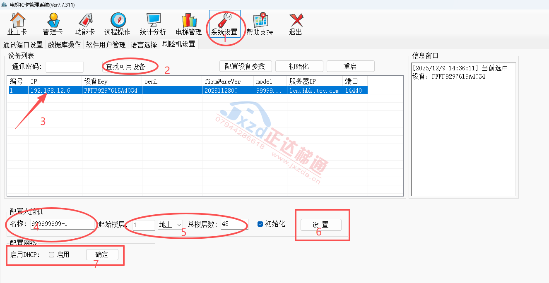Image resolution: width=549 pixels, height=283 pixels.
Task: Open 电梯管理 buildings icon
Action: coord(189,21)
